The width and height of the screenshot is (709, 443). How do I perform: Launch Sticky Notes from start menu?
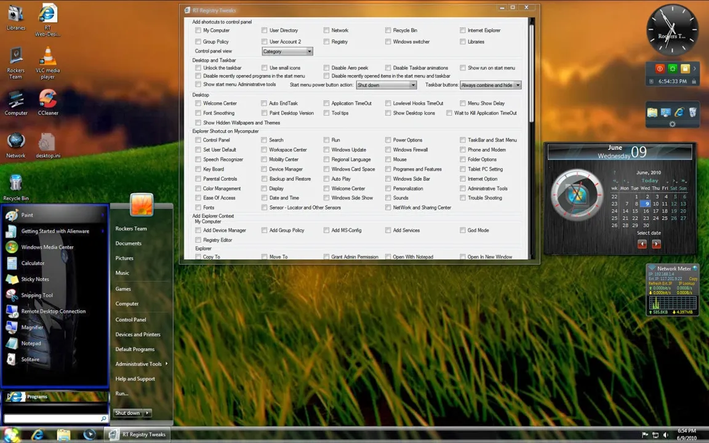coord(55,279)
